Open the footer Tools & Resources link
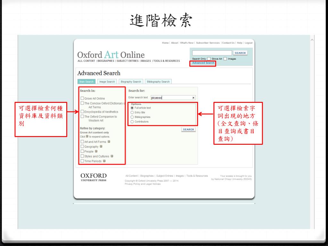Viewport: 328px width, 246px height. tap(197, 176)
